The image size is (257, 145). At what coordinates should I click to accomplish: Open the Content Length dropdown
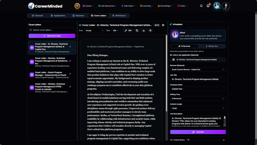[x=198, y=108]
